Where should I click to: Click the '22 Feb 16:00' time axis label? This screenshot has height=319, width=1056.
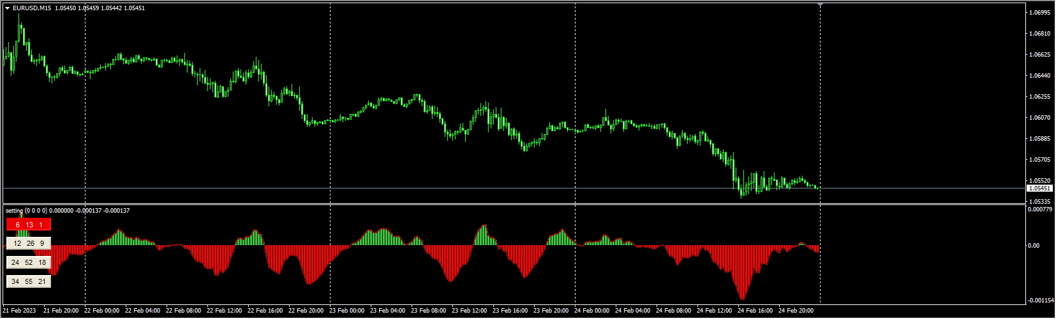(x=265, y=311)
